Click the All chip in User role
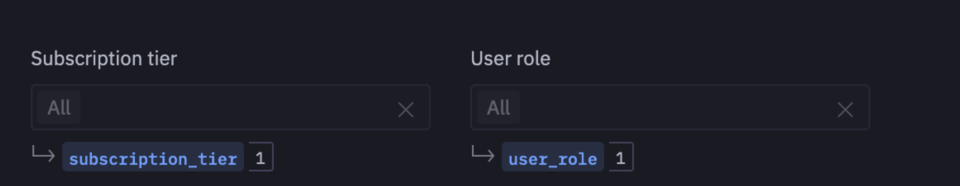Viewport: 960px width, 186px height. [x=498, y=108]
